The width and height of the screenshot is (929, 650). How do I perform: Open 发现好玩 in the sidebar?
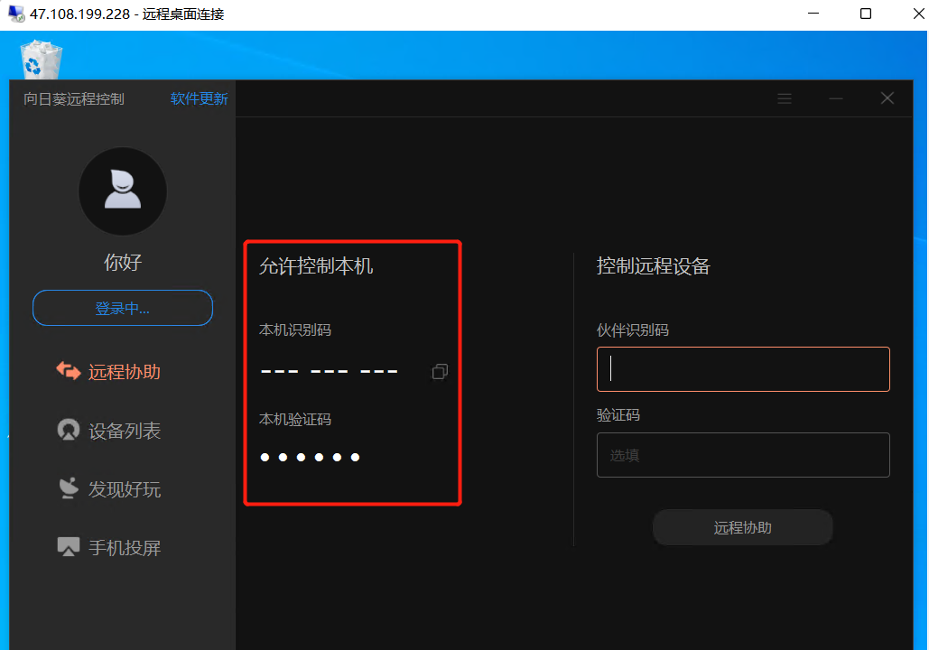coord(109,488)
